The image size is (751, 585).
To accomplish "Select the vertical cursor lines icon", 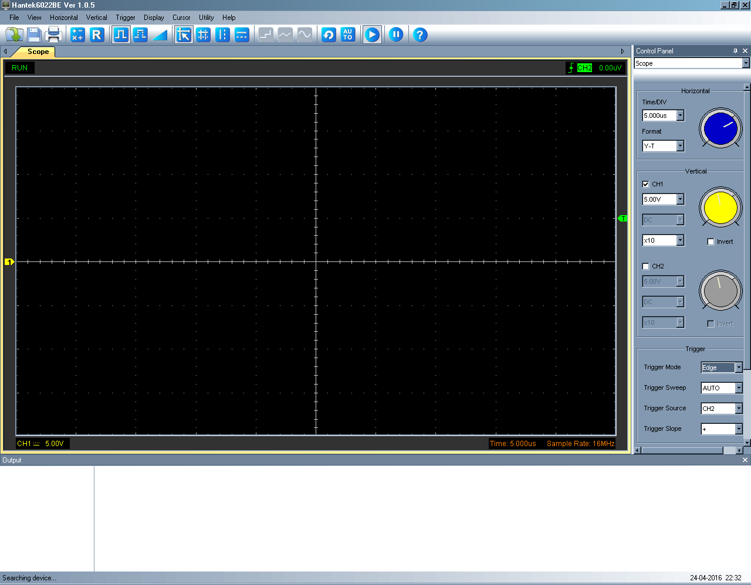I will [222, 35].
